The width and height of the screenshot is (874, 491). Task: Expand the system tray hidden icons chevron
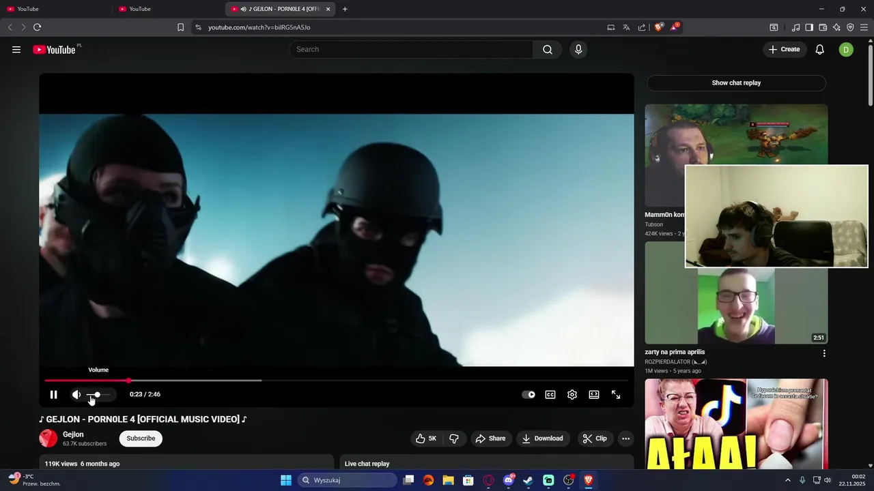pos(788,480)
